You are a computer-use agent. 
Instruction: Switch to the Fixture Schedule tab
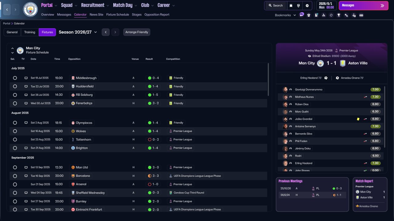(118, 14)
